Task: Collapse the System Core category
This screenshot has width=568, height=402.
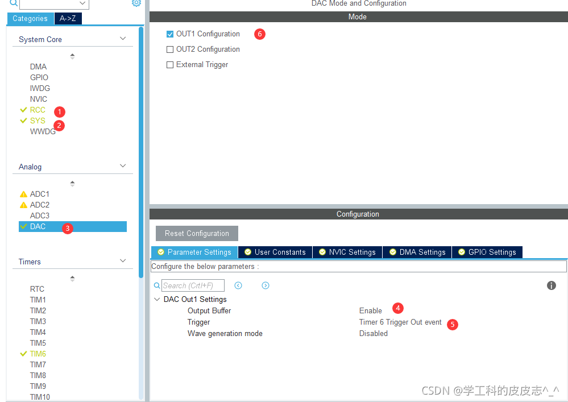Action: [123, 39]
